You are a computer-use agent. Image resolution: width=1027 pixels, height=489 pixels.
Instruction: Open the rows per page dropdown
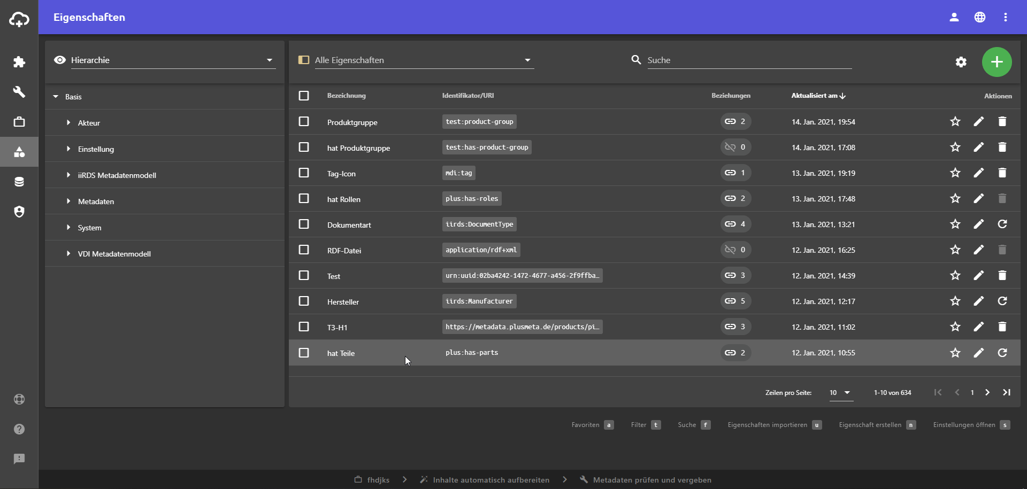(x=841, y=393)
